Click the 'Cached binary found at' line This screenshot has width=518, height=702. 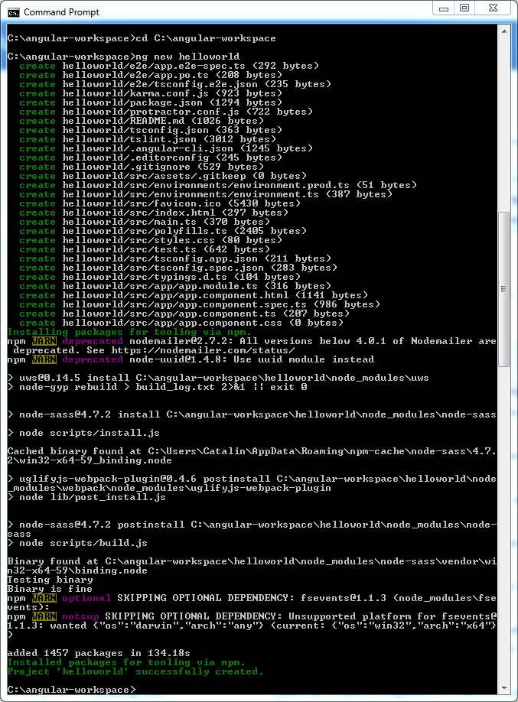(252, 456)
